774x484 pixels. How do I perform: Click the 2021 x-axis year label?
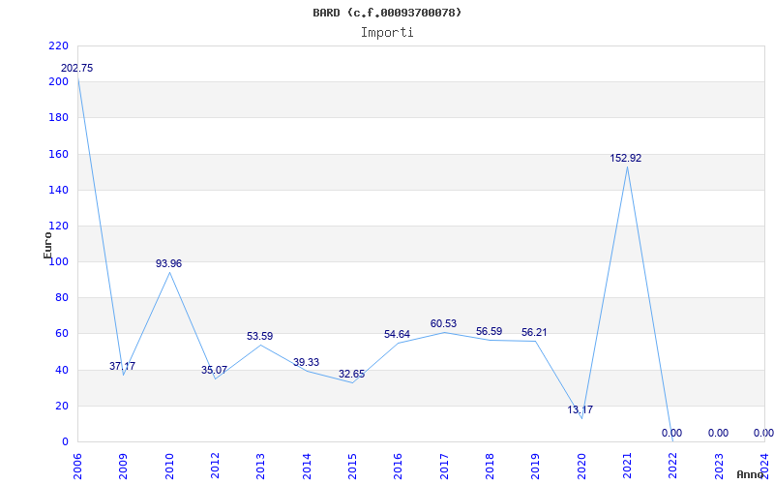point(627,467)
